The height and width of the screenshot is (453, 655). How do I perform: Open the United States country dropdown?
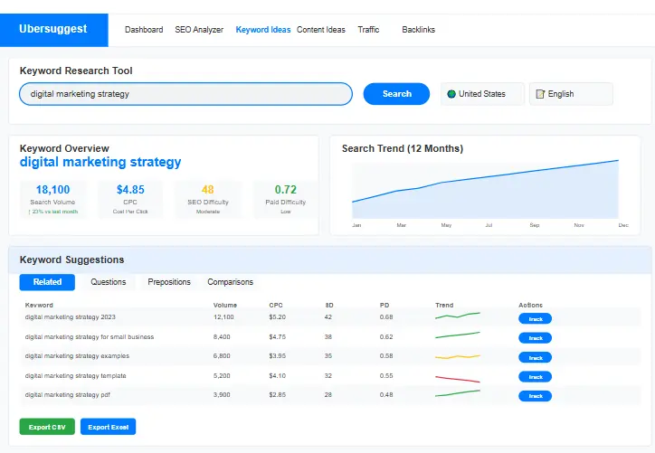tap(482, 94)
